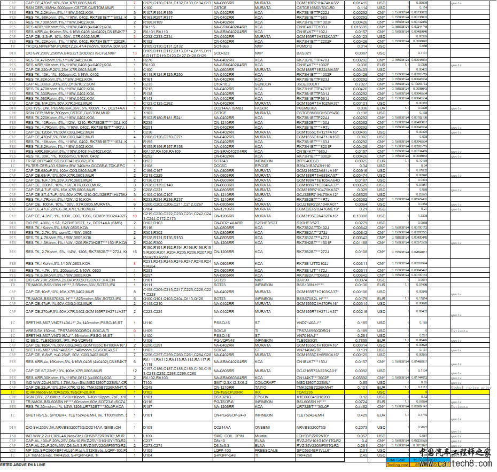Select the 35CE330LXT part number cell
The image size is (497, 472).
click(x=320, y=84)
